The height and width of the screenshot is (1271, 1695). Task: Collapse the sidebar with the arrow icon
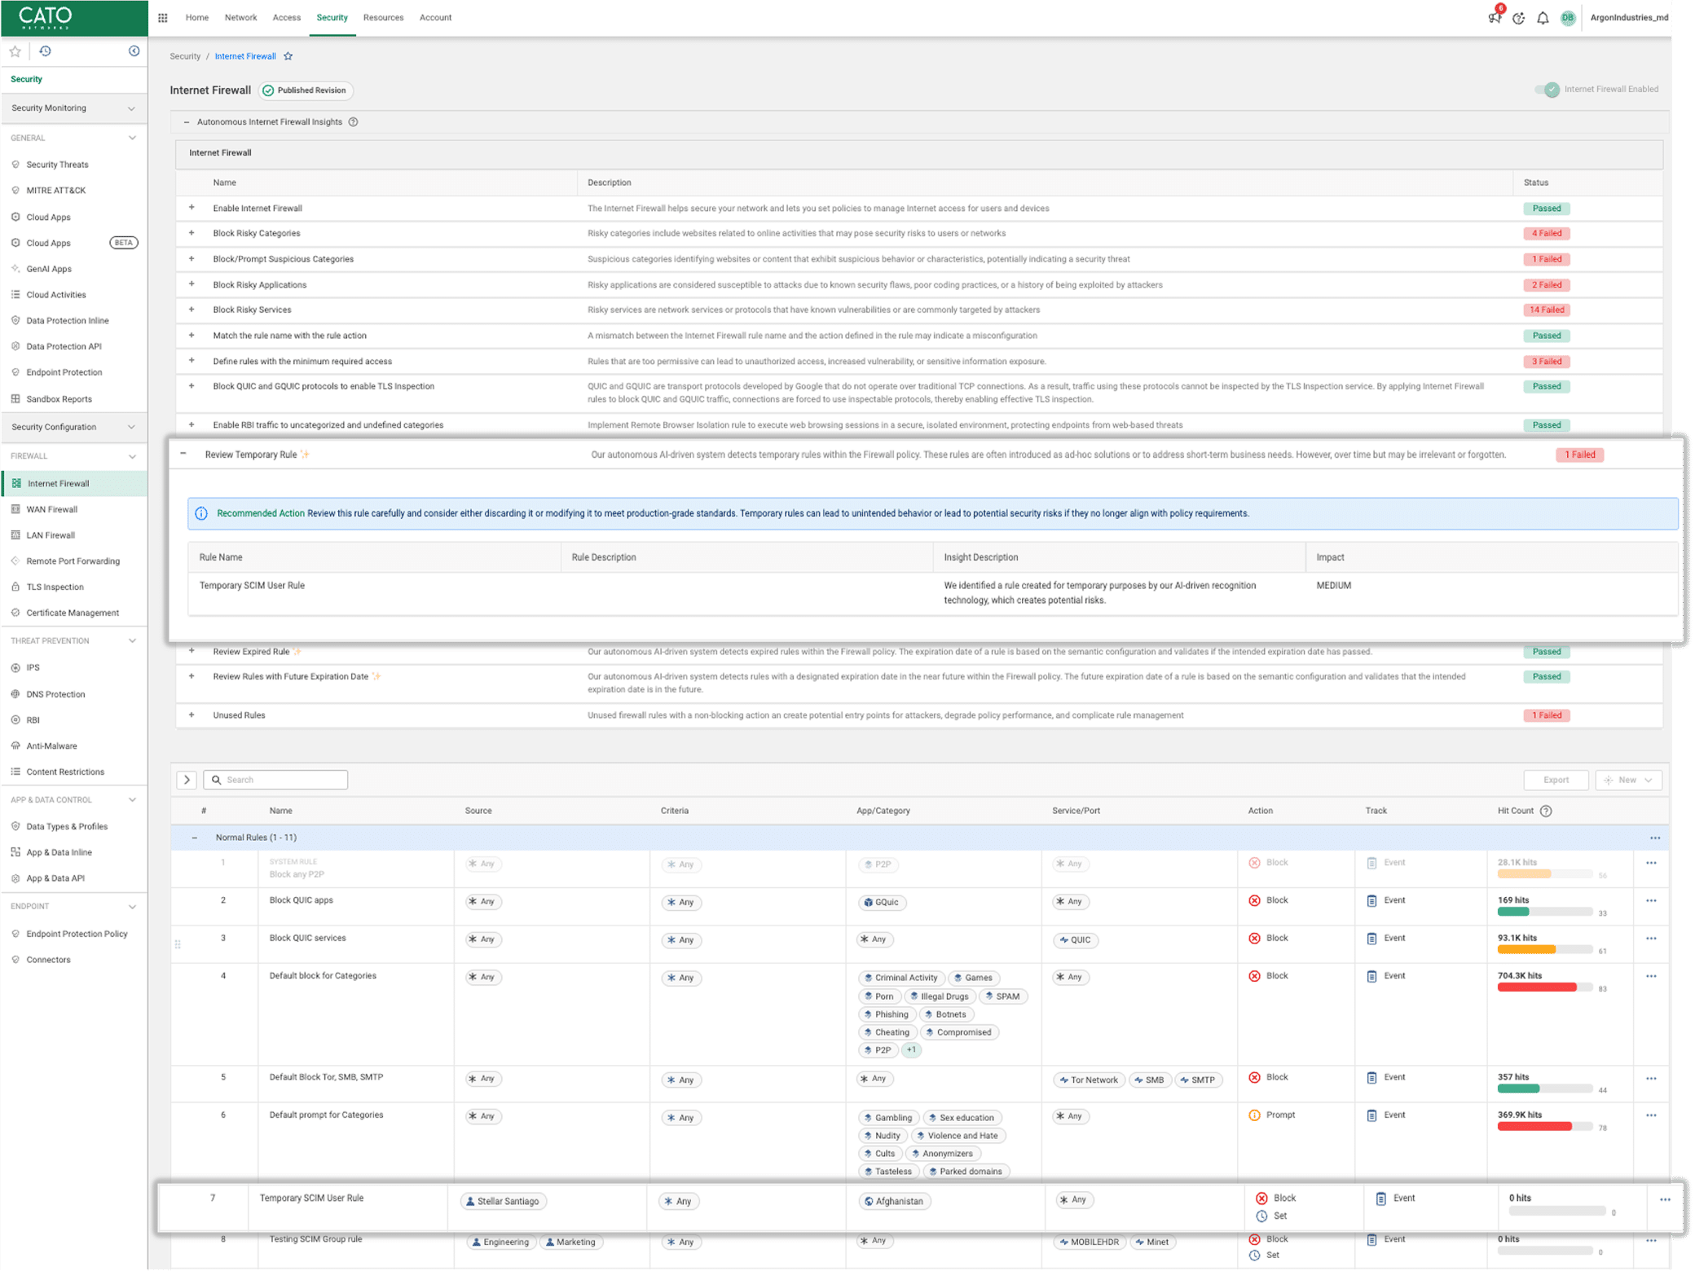134,51
